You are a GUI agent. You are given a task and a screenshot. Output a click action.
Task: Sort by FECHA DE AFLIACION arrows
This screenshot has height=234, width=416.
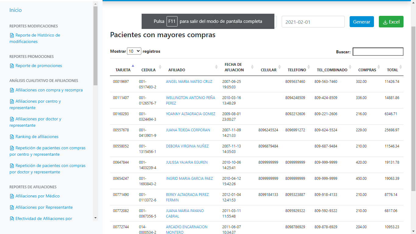pos(252,67)
